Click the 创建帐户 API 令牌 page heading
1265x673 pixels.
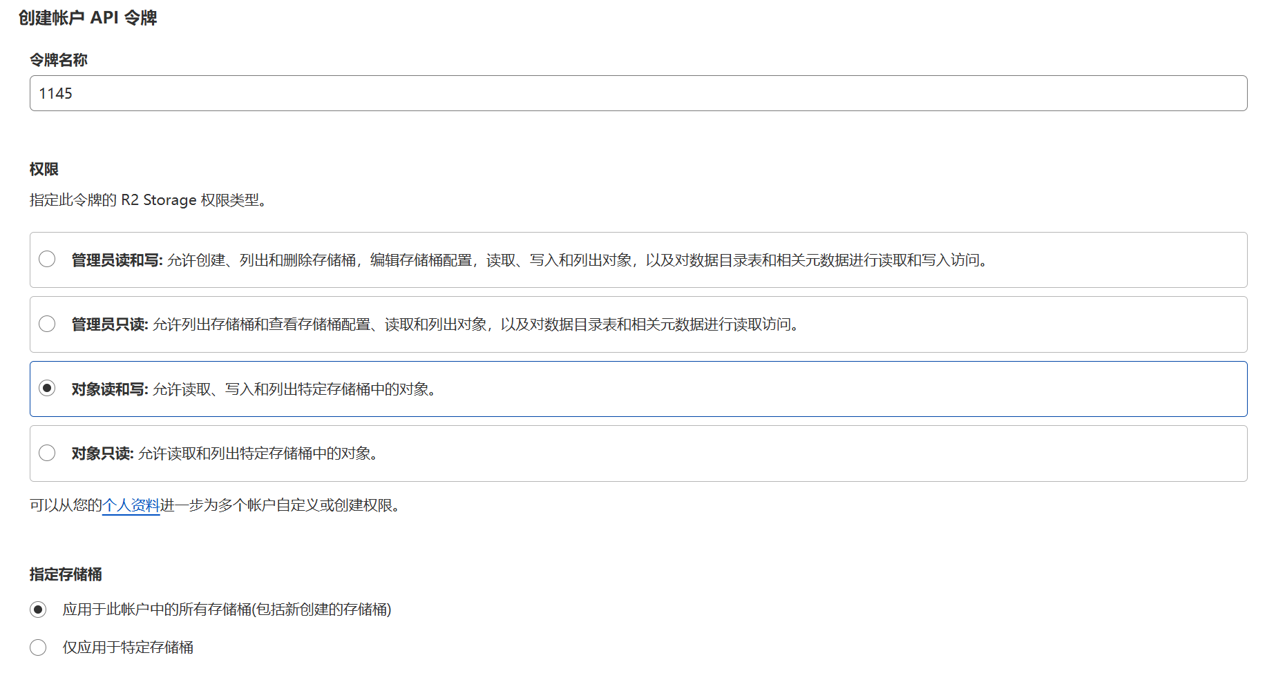[x=88, y=18]
